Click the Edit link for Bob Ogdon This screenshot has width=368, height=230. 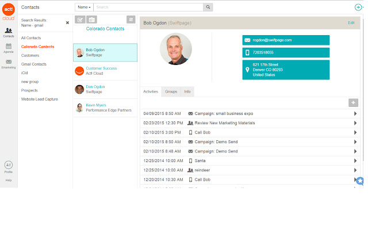(x=351, y=23)
